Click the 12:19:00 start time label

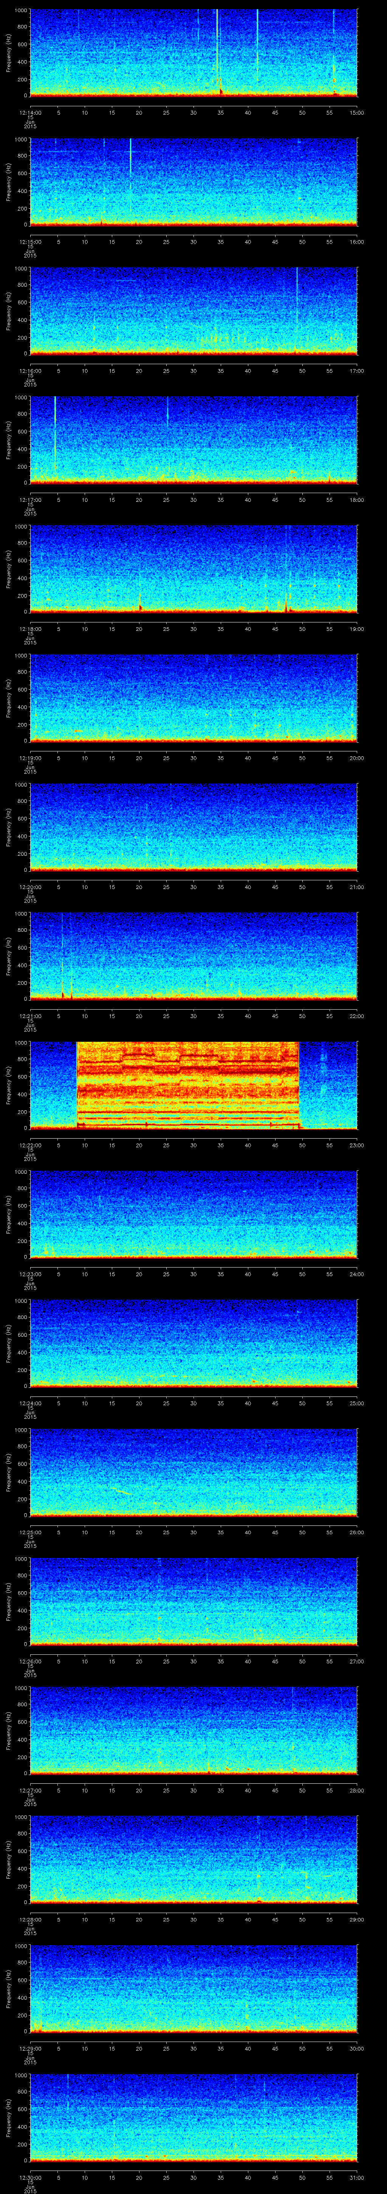coord(30,758)
